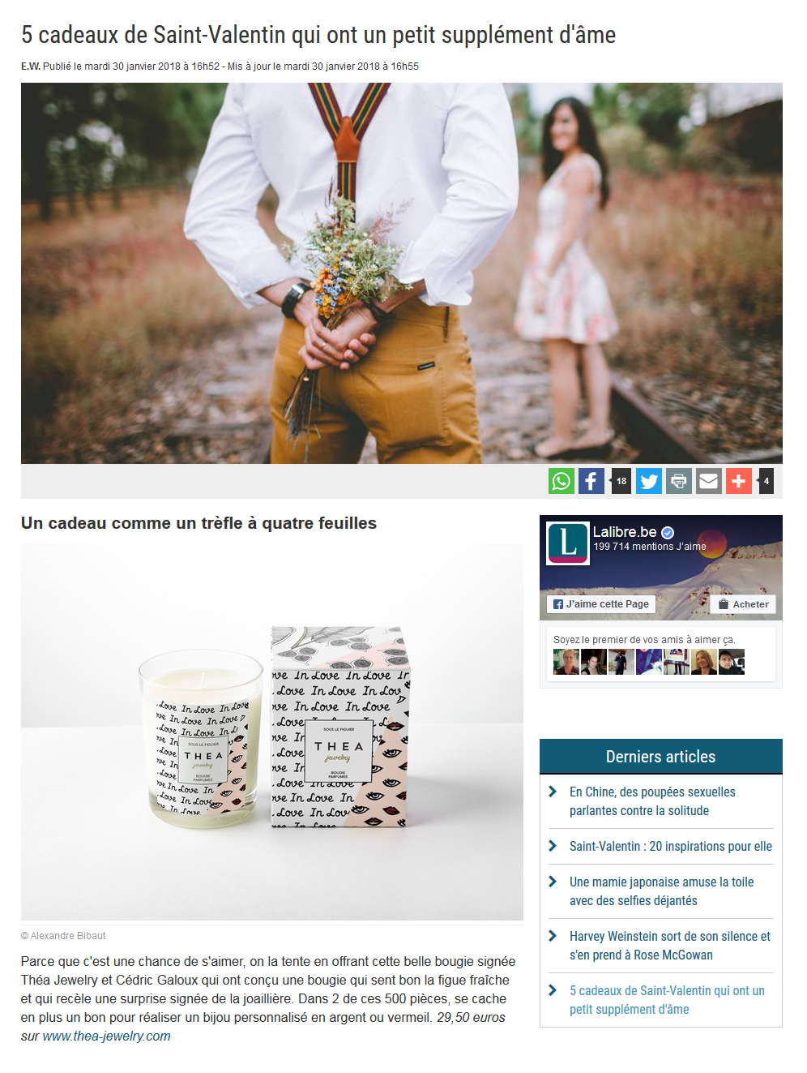Tweet the article with Twitter icon
The width and height of the screenshot is (807, 1073).
click(649, 481)
